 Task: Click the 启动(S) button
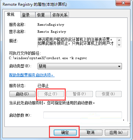point(22,94)
